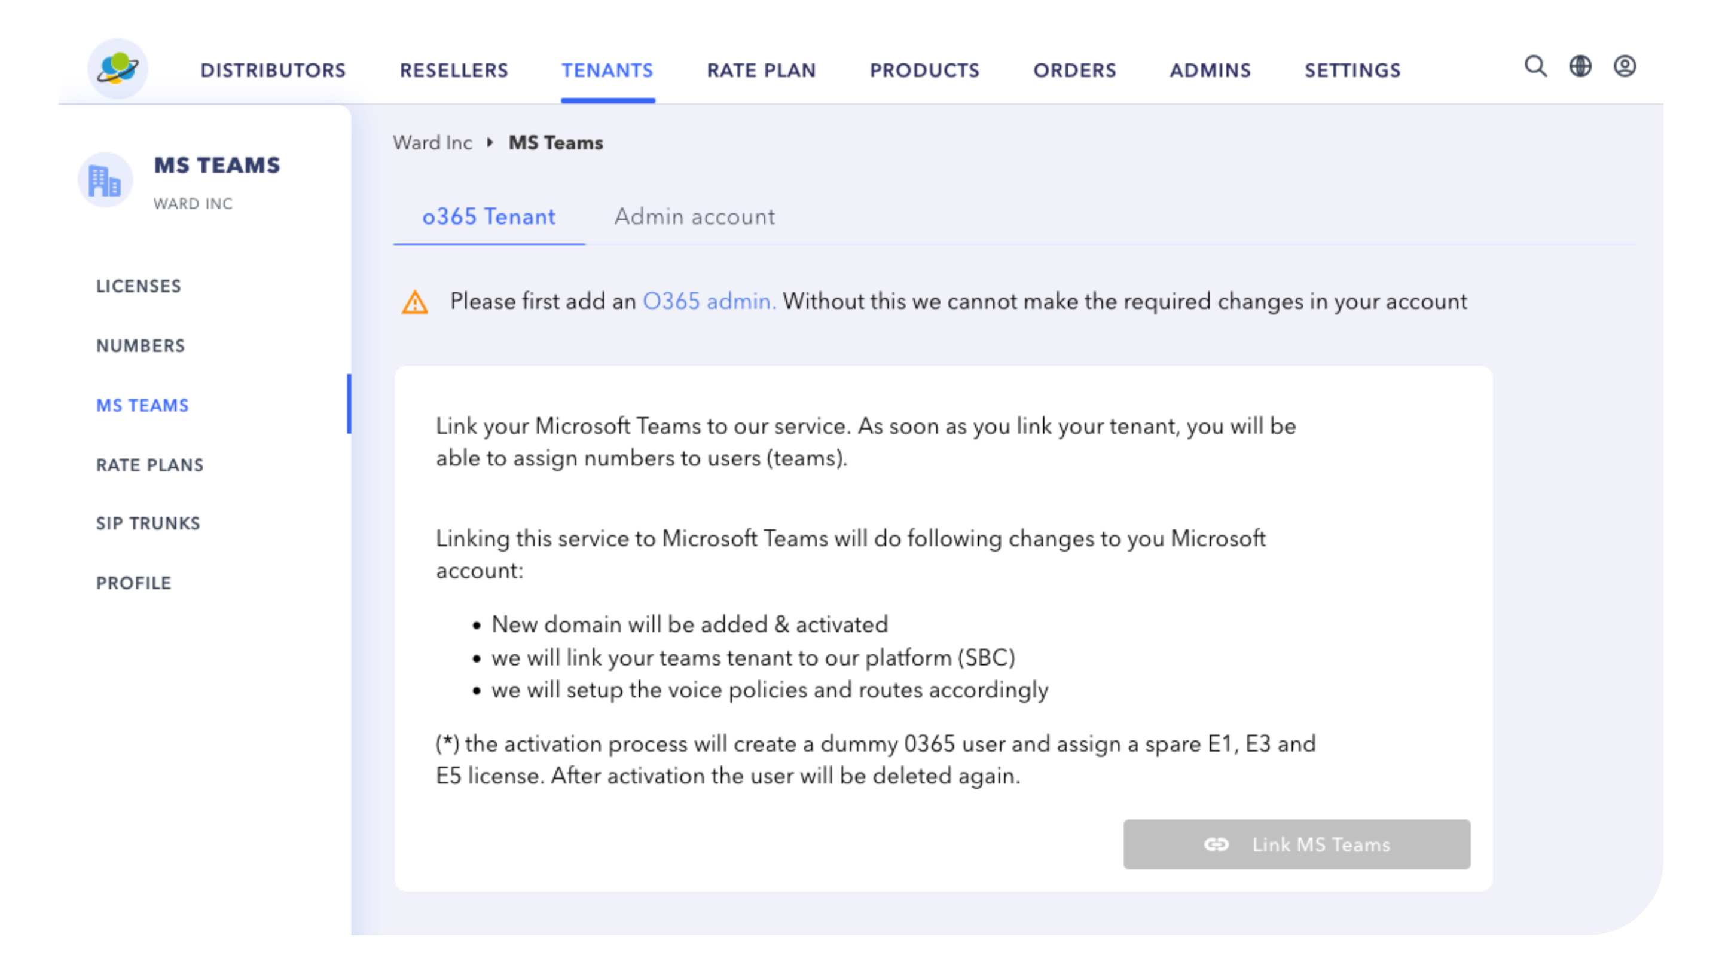Viewport: 1722px width, 968px height.
Task: Open Settings in the top navigation
Action: tap(1352, 70)
